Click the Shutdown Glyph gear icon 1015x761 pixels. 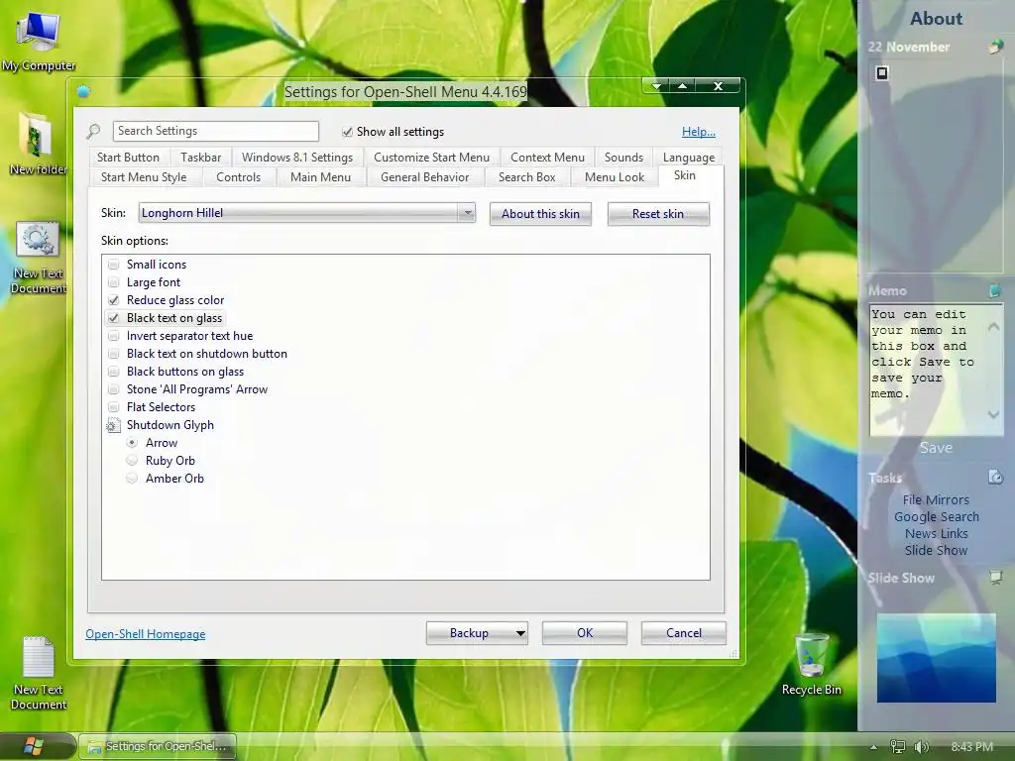113,425
